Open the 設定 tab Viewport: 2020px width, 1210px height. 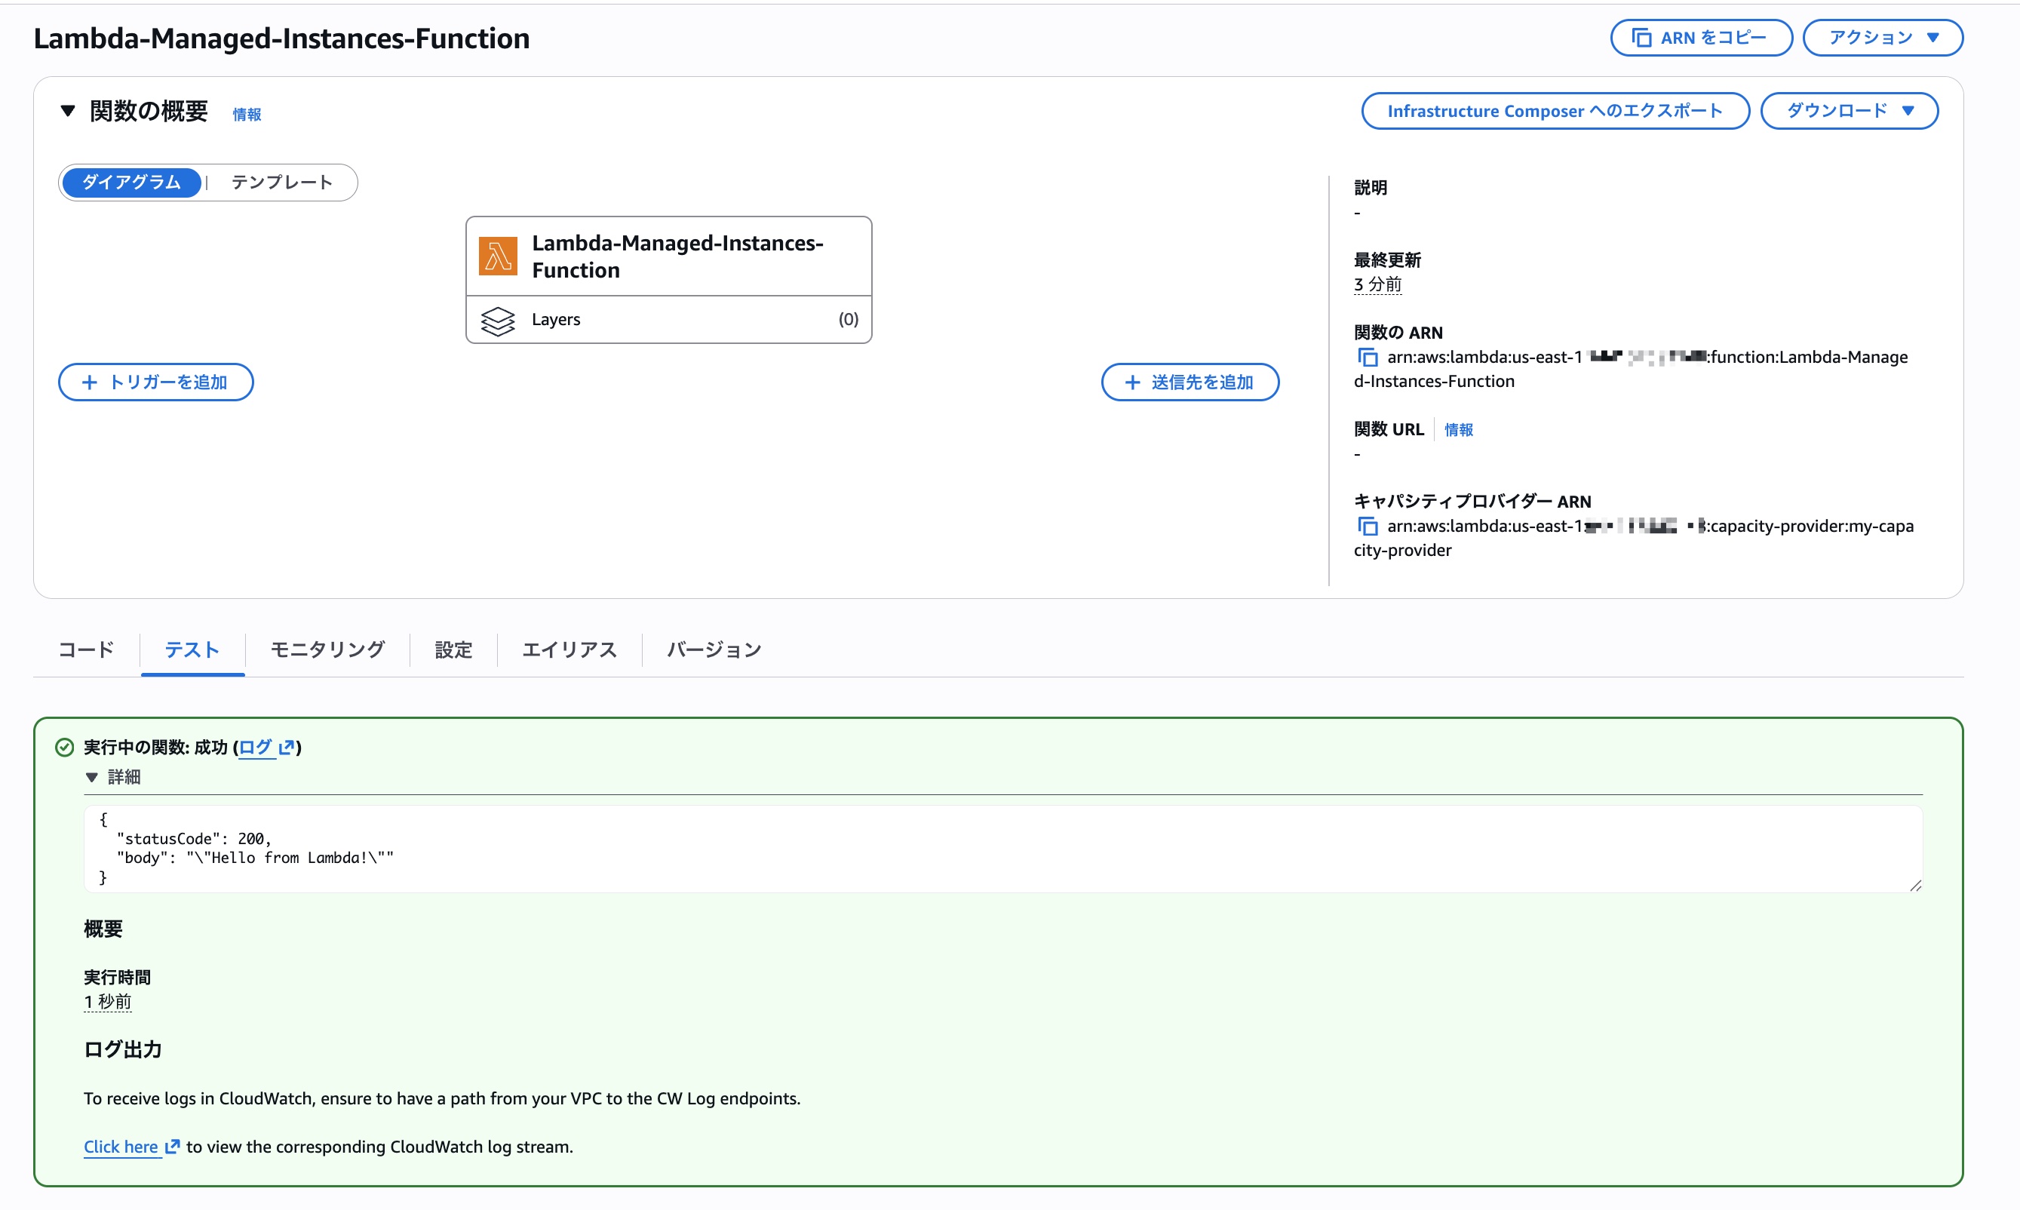tap(453, 649)
